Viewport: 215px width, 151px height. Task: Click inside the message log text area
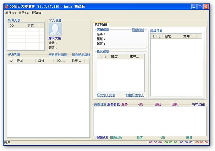(x=150, y=122)
